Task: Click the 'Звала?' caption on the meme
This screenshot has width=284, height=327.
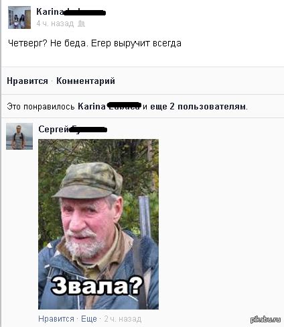Action: (96, 286)
